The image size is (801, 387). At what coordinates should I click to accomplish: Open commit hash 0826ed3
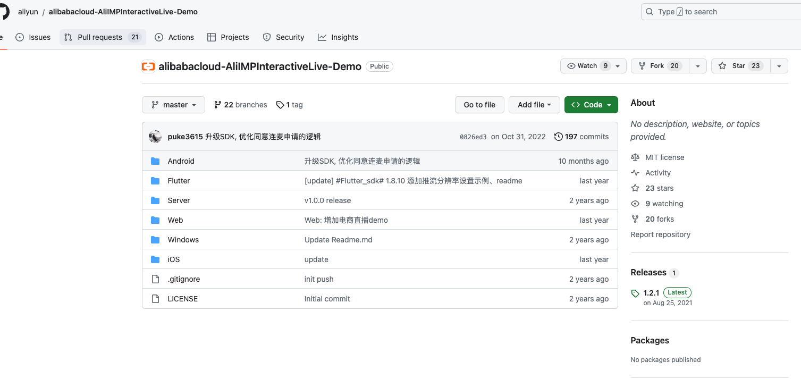click(x=473, y=137)
